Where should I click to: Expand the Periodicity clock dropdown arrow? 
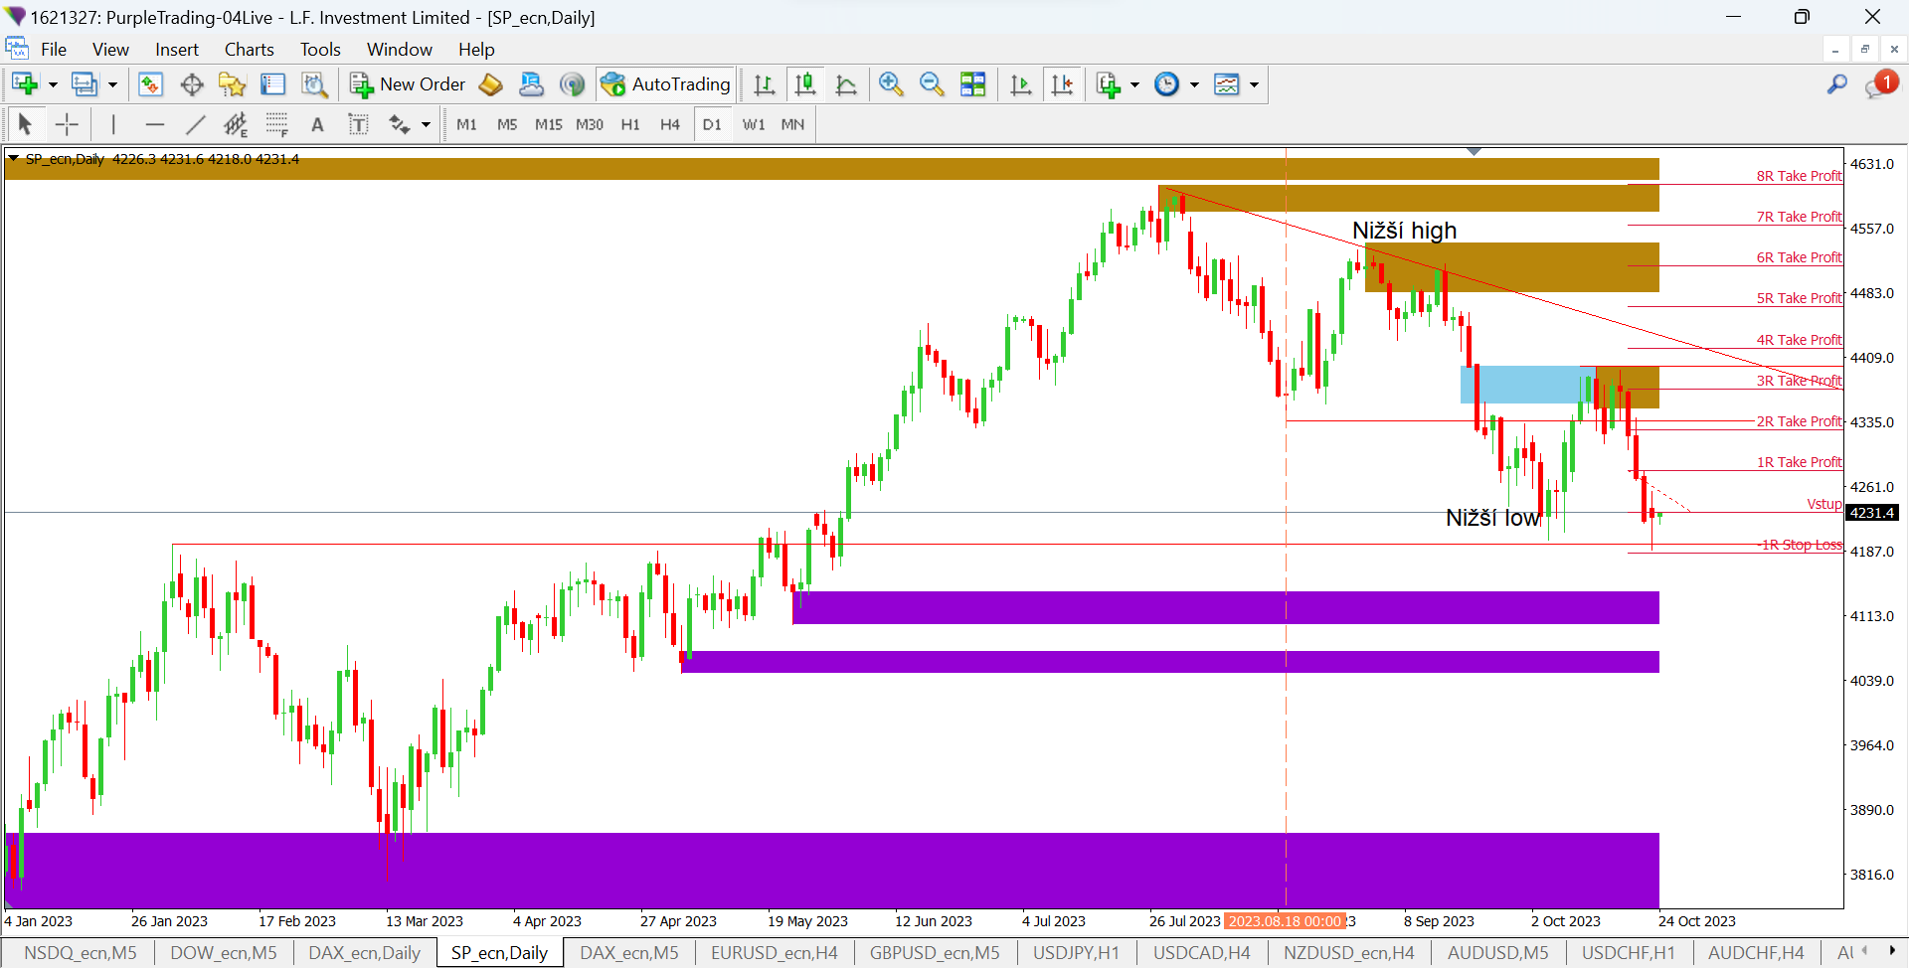(x=1194, y=84)
